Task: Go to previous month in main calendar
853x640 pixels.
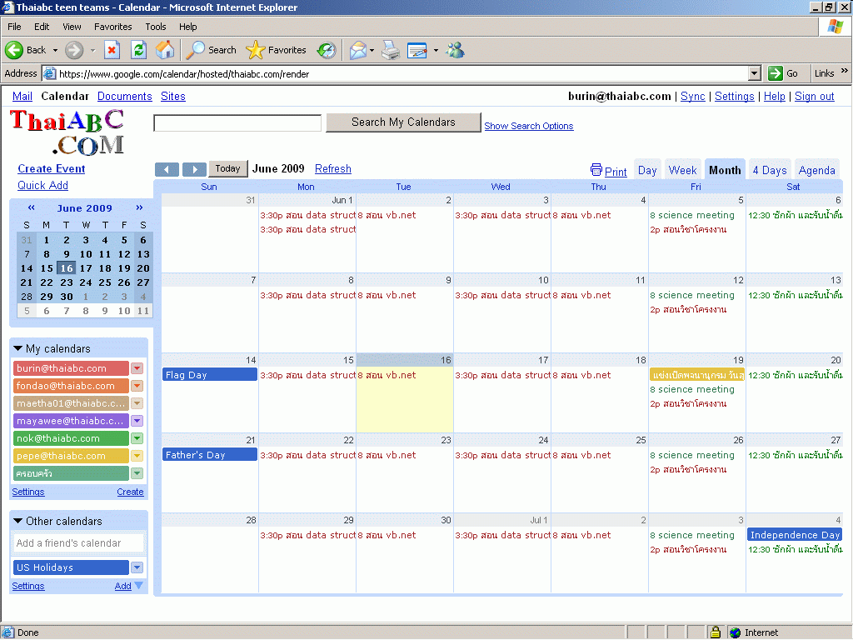Action: point(167,169)
